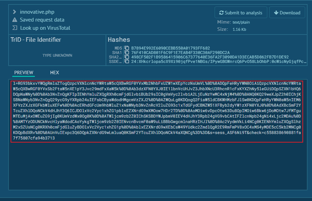The image size is (312, 201).
Task: Copy the SSDEEP hash value
Action: (127, 62)
